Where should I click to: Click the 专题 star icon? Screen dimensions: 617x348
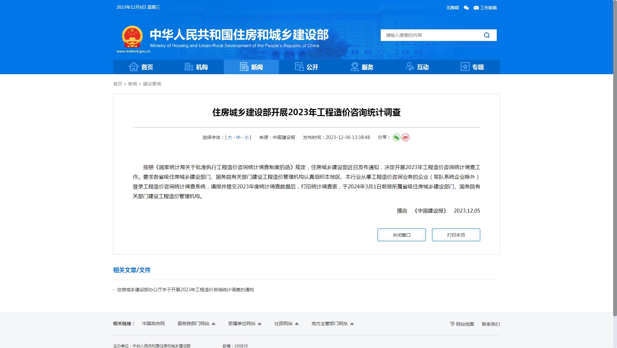point(465,67)
